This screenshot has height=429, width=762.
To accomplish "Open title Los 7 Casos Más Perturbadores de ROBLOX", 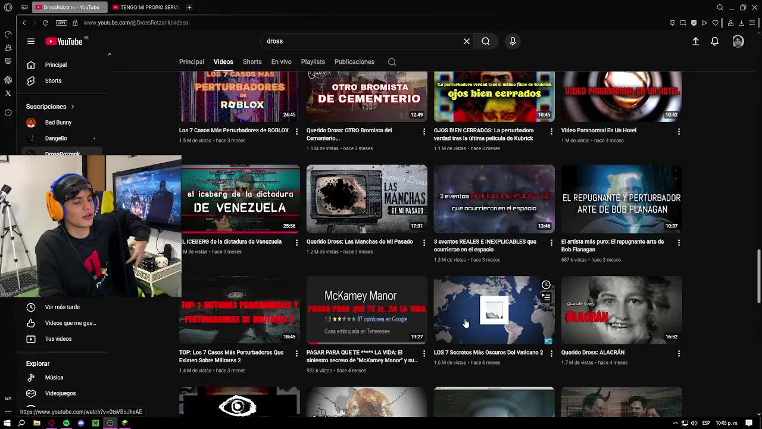I will [x=234, y=130].
